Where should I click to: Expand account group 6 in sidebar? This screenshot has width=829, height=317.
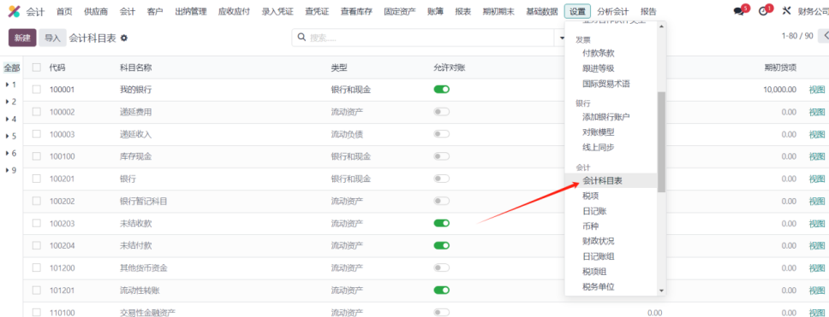click(8, 153)
